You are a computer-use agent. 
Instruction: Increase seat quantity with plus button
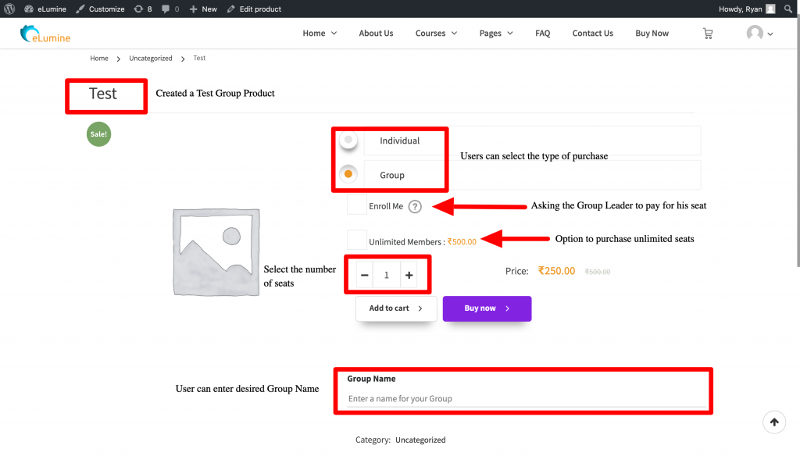point(409,275)
